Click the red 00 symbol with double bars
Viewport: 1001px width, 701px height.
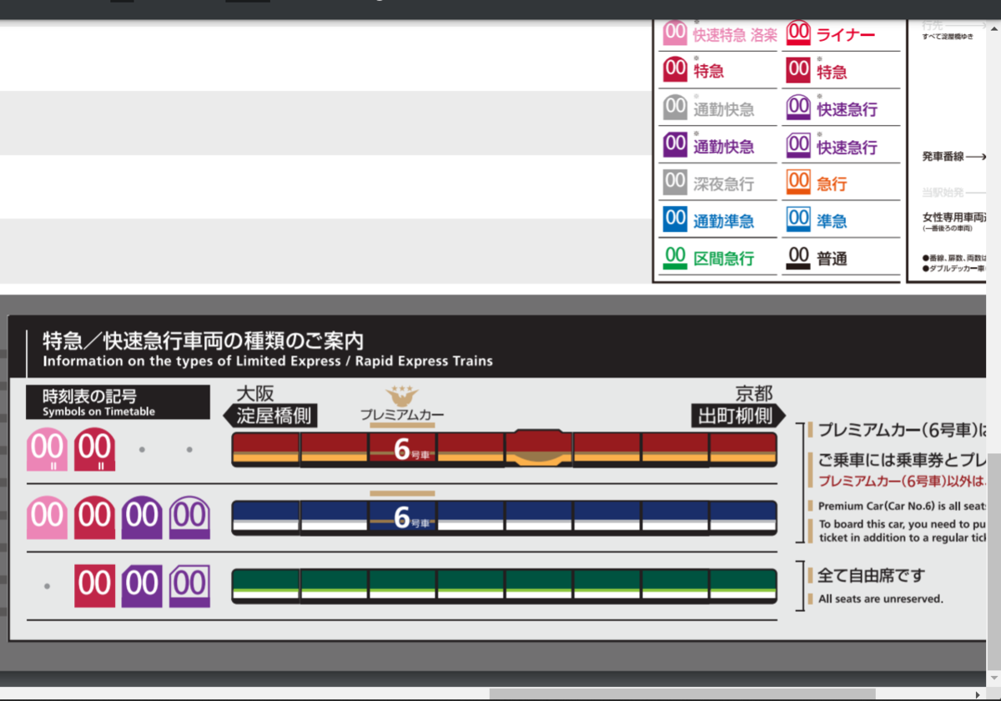pyautogui.click(x=94, y=451)
